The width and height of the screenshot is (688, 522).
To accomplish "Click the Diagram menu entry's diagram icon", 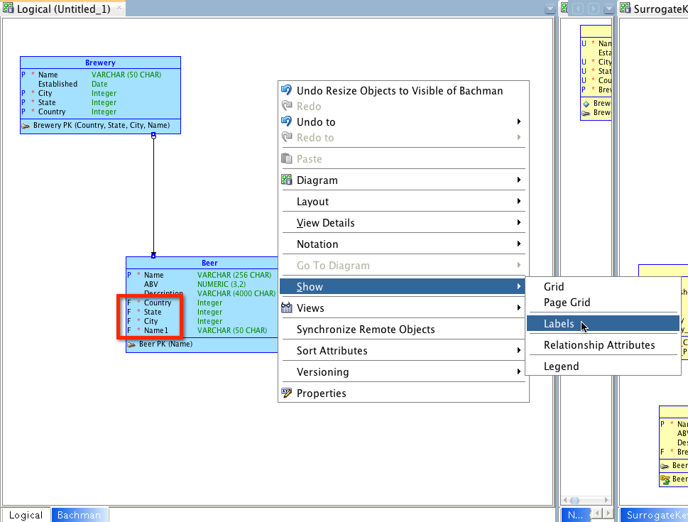I will click(287, 180).
